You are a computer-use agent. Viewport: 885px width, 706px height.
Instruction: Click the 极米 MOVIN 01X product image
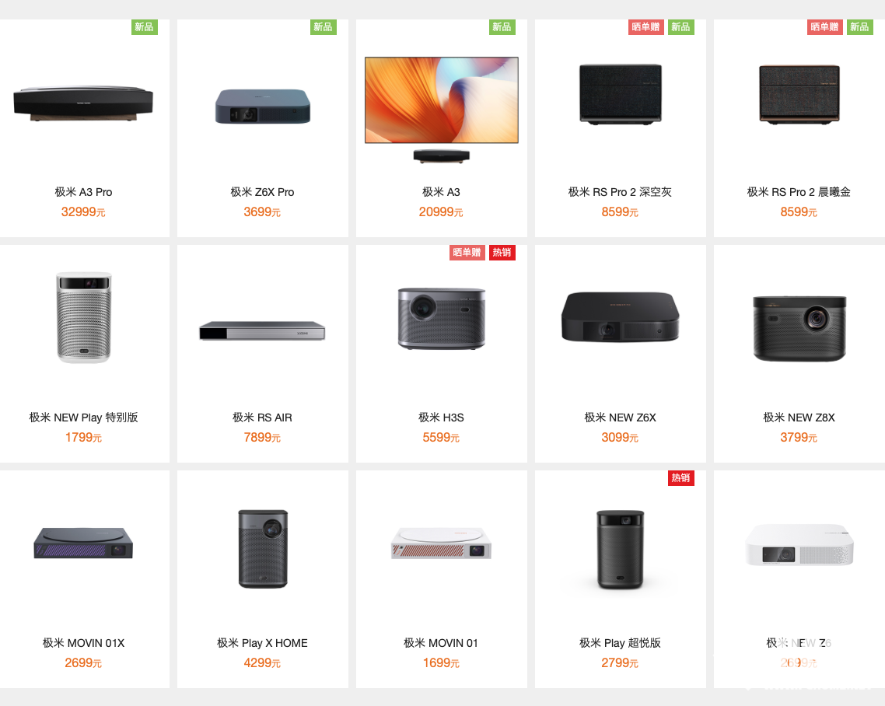83,543
